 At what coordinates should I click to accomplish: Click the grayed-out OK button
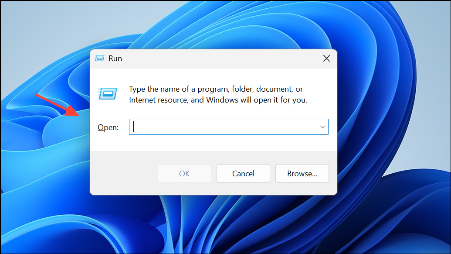pyautogui.click(x=184, y=173)
